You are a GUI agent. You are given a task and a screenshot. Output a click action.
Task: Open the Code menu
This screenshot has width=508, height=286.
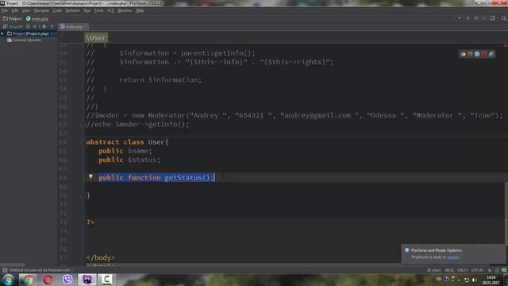tap(57, 10)
